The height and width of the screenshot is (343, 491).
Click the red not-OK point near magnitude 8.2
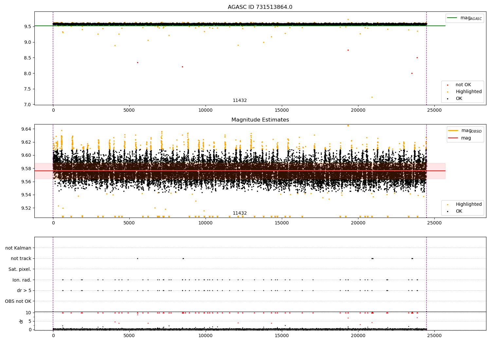182,67
